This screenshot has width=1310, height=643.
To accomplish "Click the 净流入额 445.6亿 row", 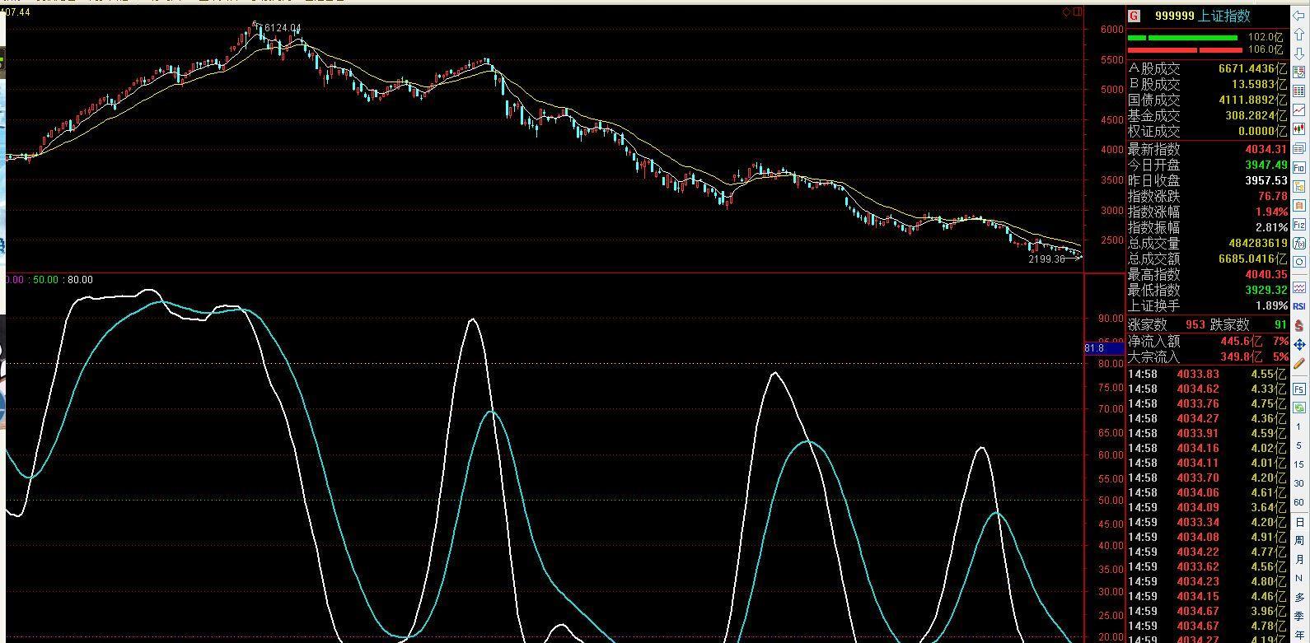I will 1207,341.
